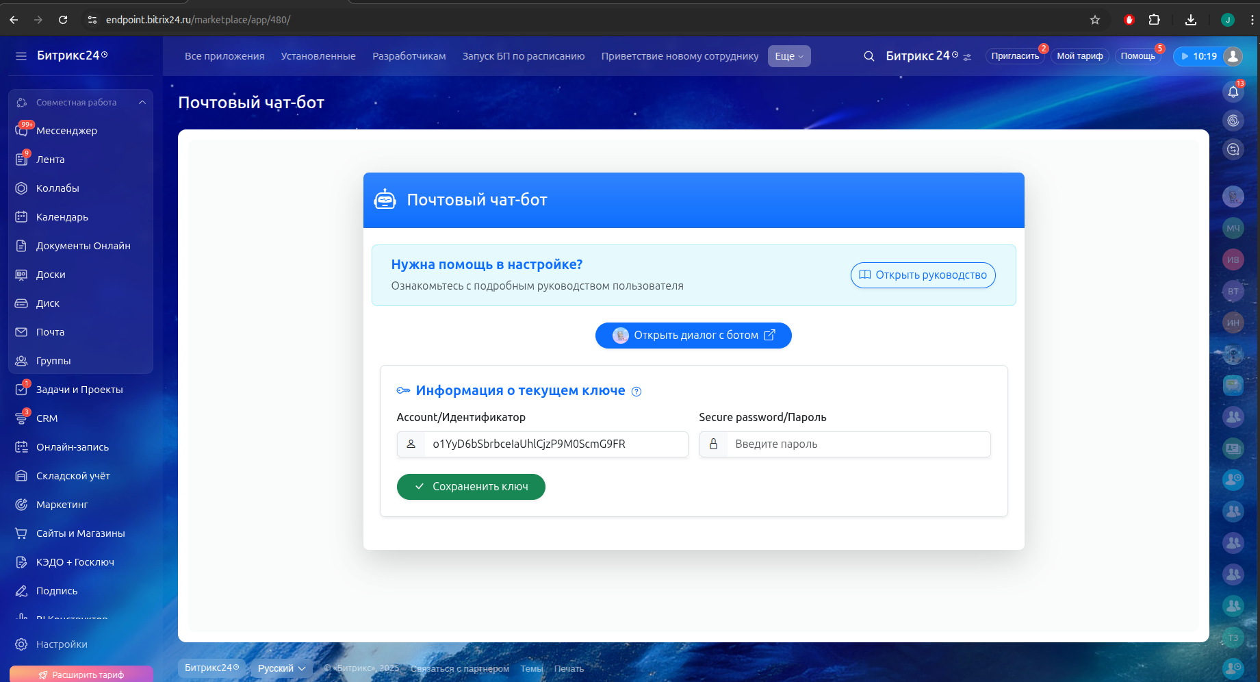Viewport: 1260px width, 682px height.
Task: Open Мессенджер in the sidebar
Action: (x=66, y=131)
